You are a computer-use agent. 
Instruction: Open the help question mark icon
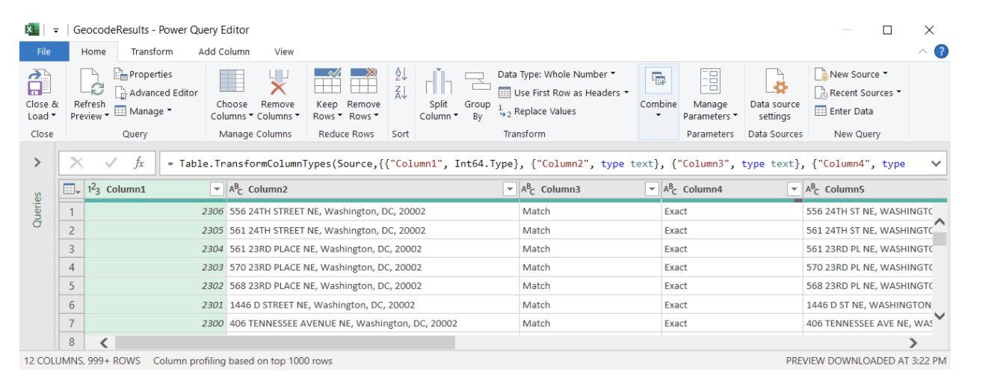click(x=941, y=52)
